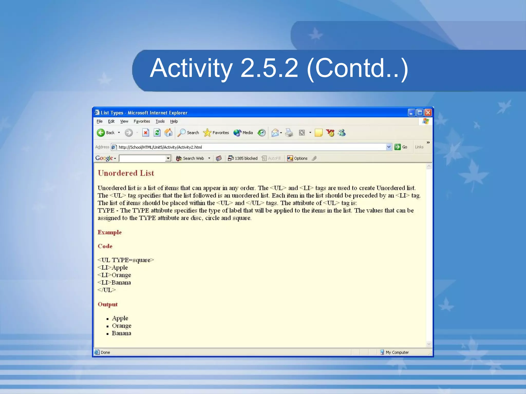Click the vertical scrollbar up arrow
Viewport: 526px width, 394px height.
pos(429,166)
